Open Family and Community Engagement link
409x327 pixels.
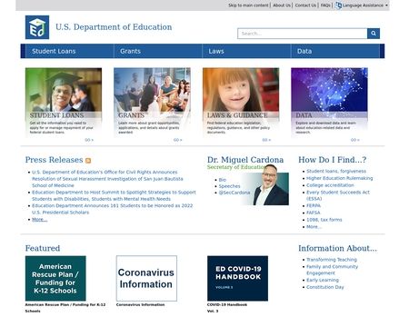[332, 270]
